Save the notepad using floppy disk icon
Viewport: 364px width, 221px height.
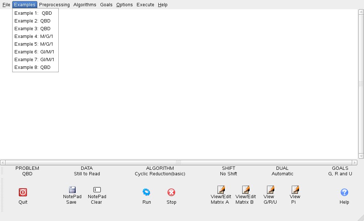click(x=72, y=190)
